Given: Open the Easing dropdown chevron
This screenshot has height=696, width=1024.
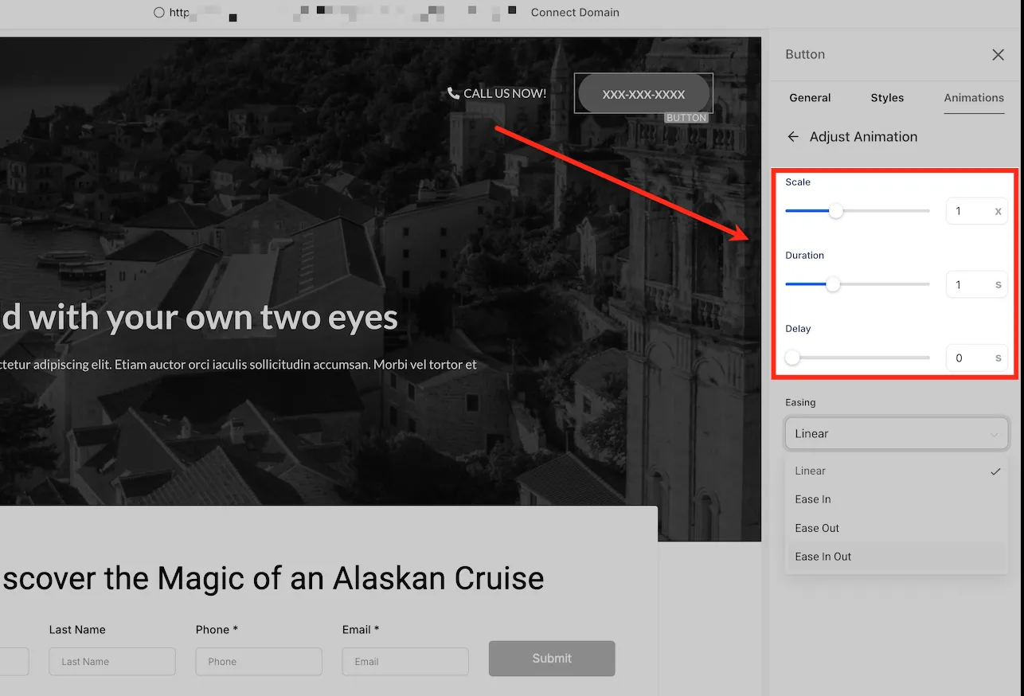Looking at the screenshot, I should click(994, 435).
